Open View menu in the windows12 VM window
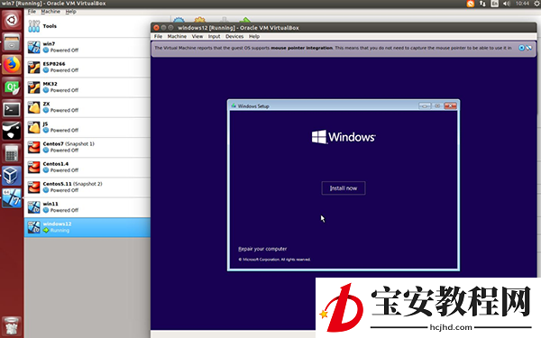Image resolution: width=541 pixels, height=338 pixels. tap(197, 36)
